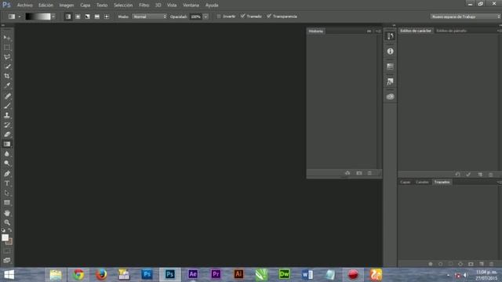The width and height of the screenshot is (502, 282).
Task: Toggle Quick Mask mode
Action: 7,251
